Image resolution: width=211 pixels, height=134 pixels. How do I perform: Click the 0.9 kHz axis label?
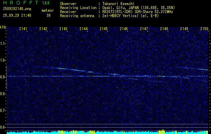click(x=3, y=77)
